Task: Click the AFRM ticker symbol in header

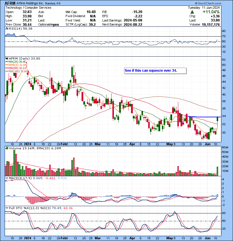Action: point(10,3)
